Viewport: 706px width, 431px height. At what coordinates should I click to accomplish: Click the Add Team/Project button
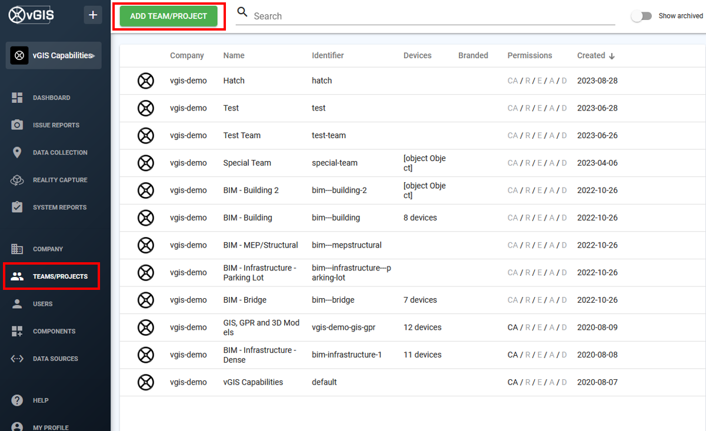168,16
